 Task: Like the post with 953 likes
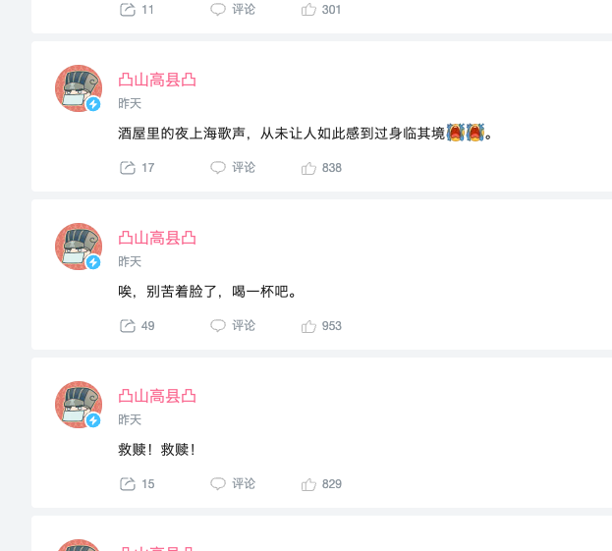point(308,326)
